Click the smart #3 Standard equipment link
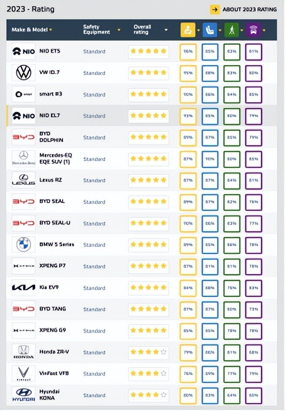 pos(94,94)
